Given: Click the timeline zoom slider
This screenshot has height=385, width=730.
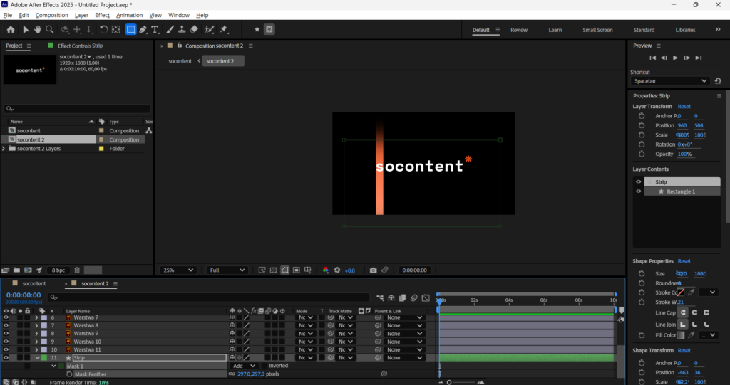Looking at the screenshot, I should 449,382.
